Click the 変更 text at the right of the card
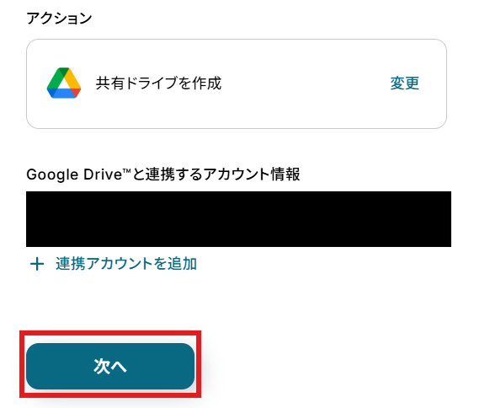 pos(404,83)
